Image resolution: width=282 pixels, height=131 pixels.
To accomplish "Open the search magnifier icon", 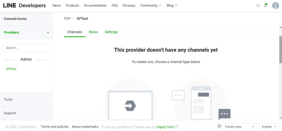I will (258, 6).
